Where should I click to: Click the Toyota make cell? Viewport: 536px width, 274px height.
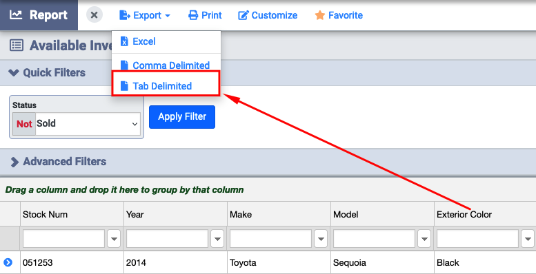tap(279, 263)
